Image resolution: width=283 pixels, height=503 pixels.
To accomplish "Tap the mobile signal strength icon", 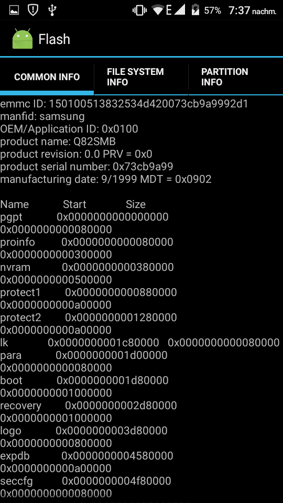I will 180,10.
